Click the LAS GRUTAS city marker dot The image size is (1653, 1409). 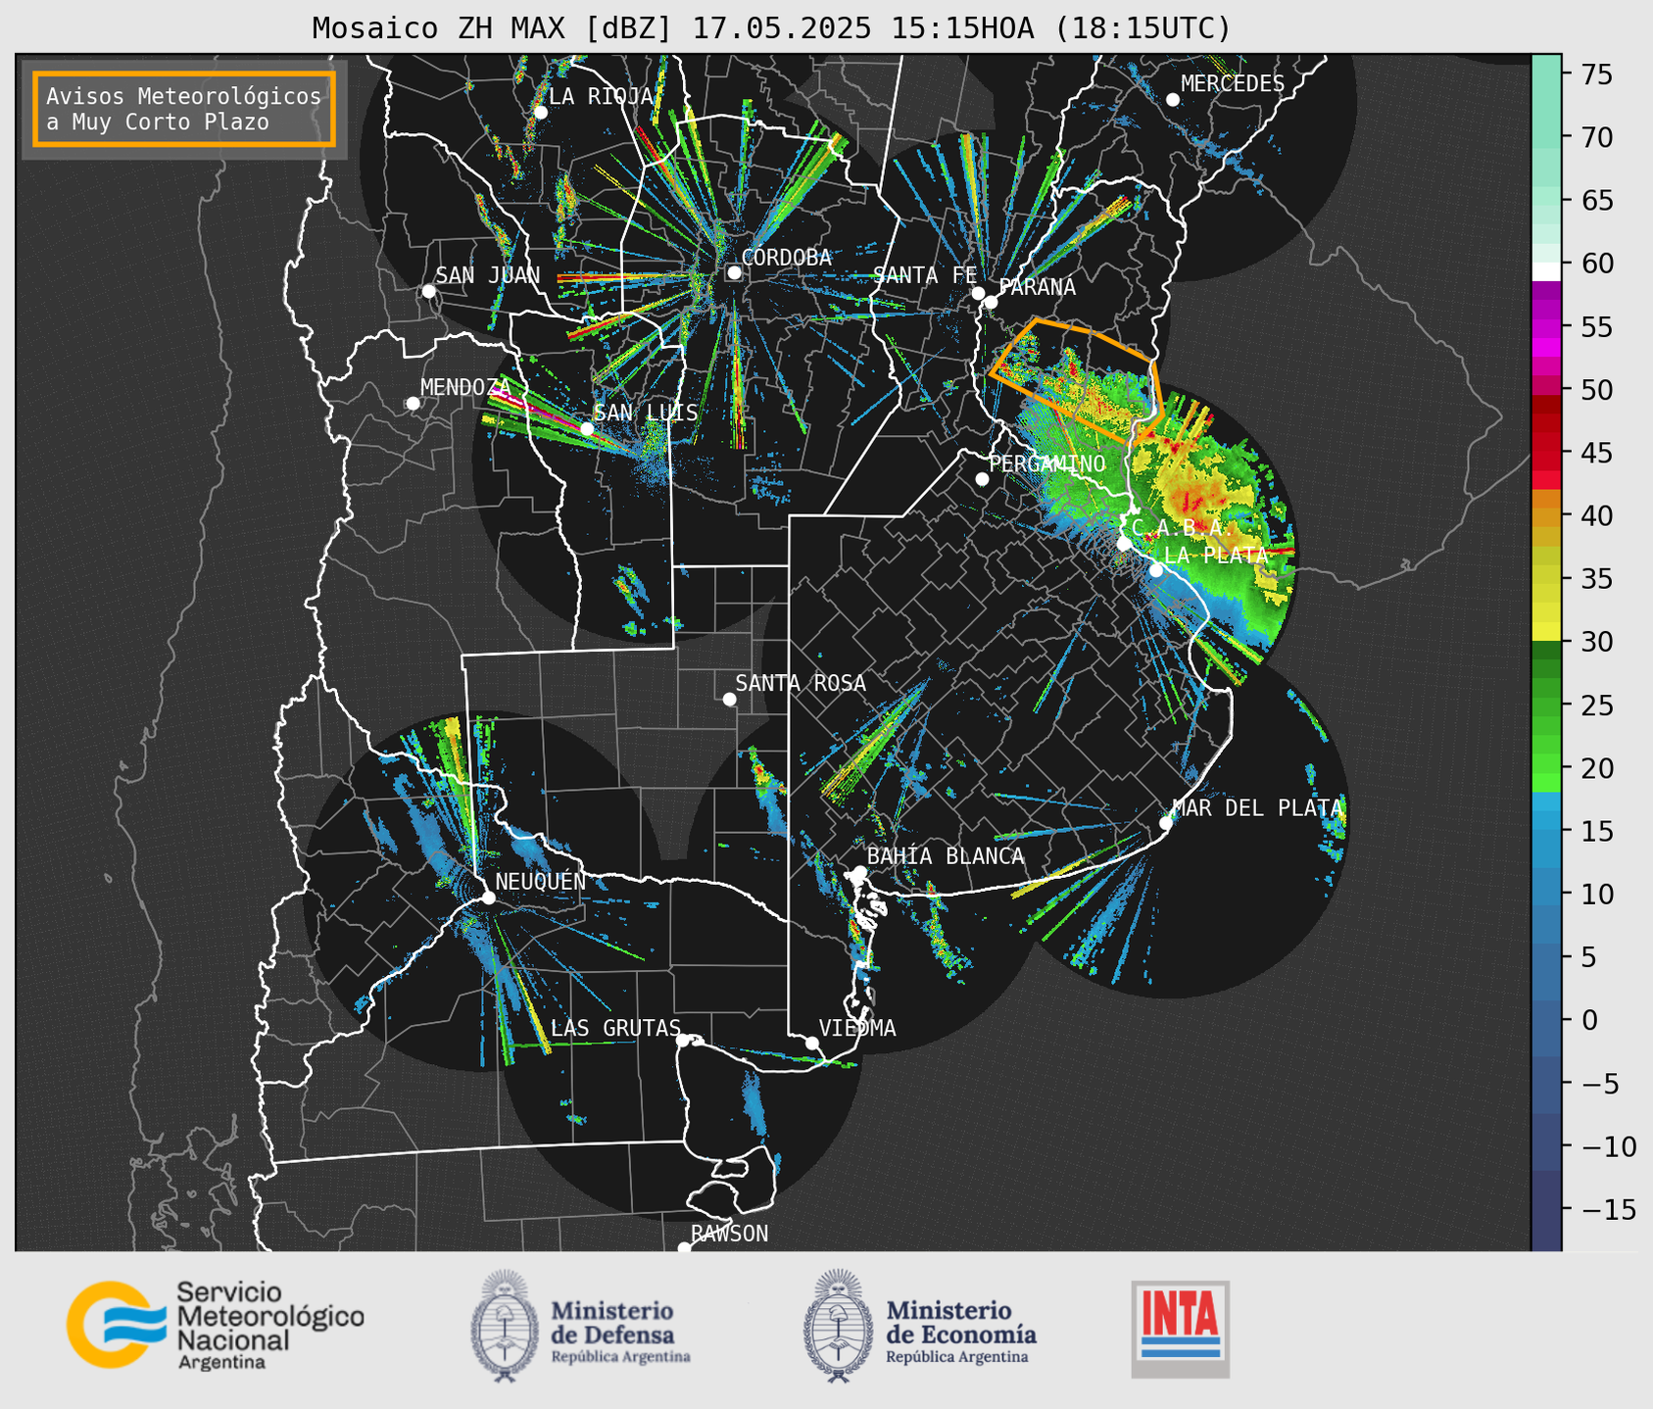[683, 1040]
